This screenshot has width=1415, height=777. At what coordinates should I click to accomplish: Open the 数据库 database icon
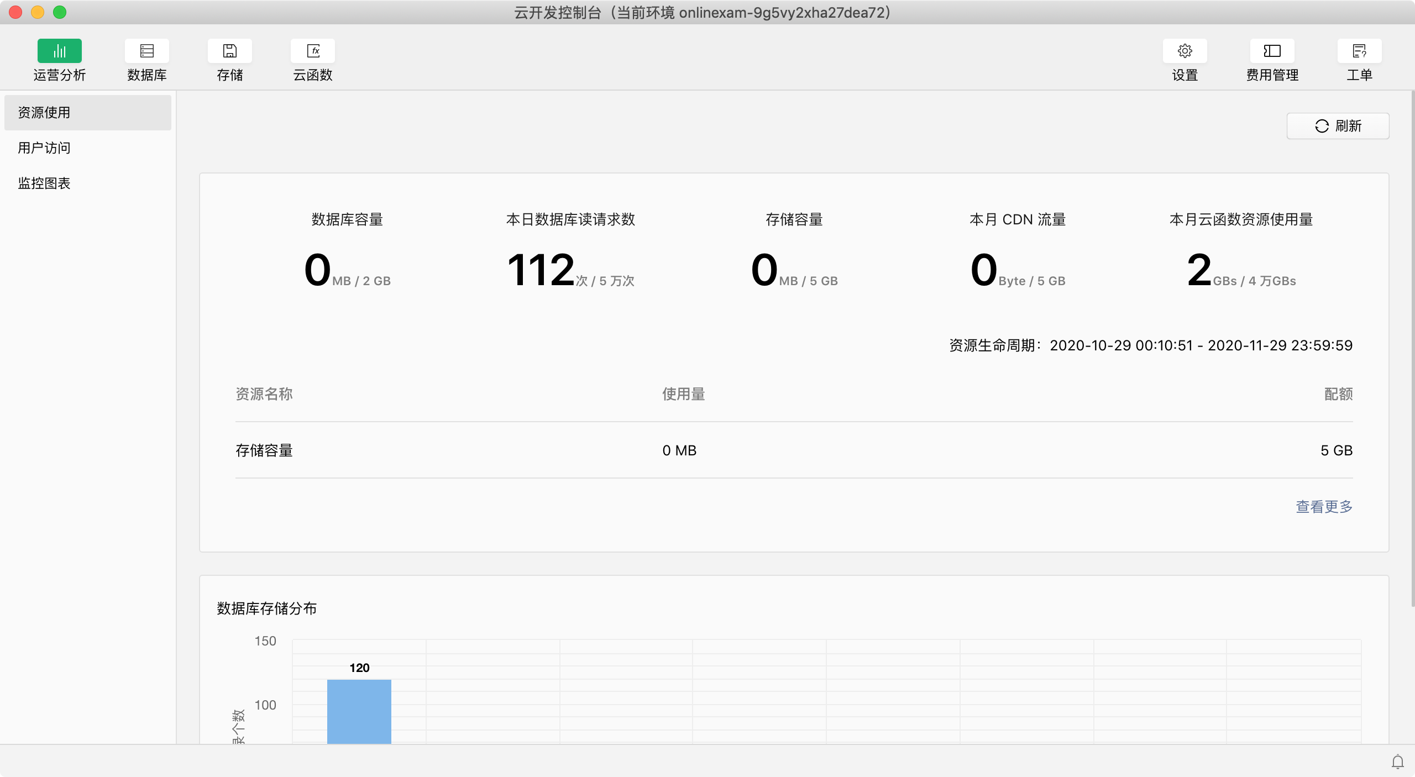[x=146, y=51]
